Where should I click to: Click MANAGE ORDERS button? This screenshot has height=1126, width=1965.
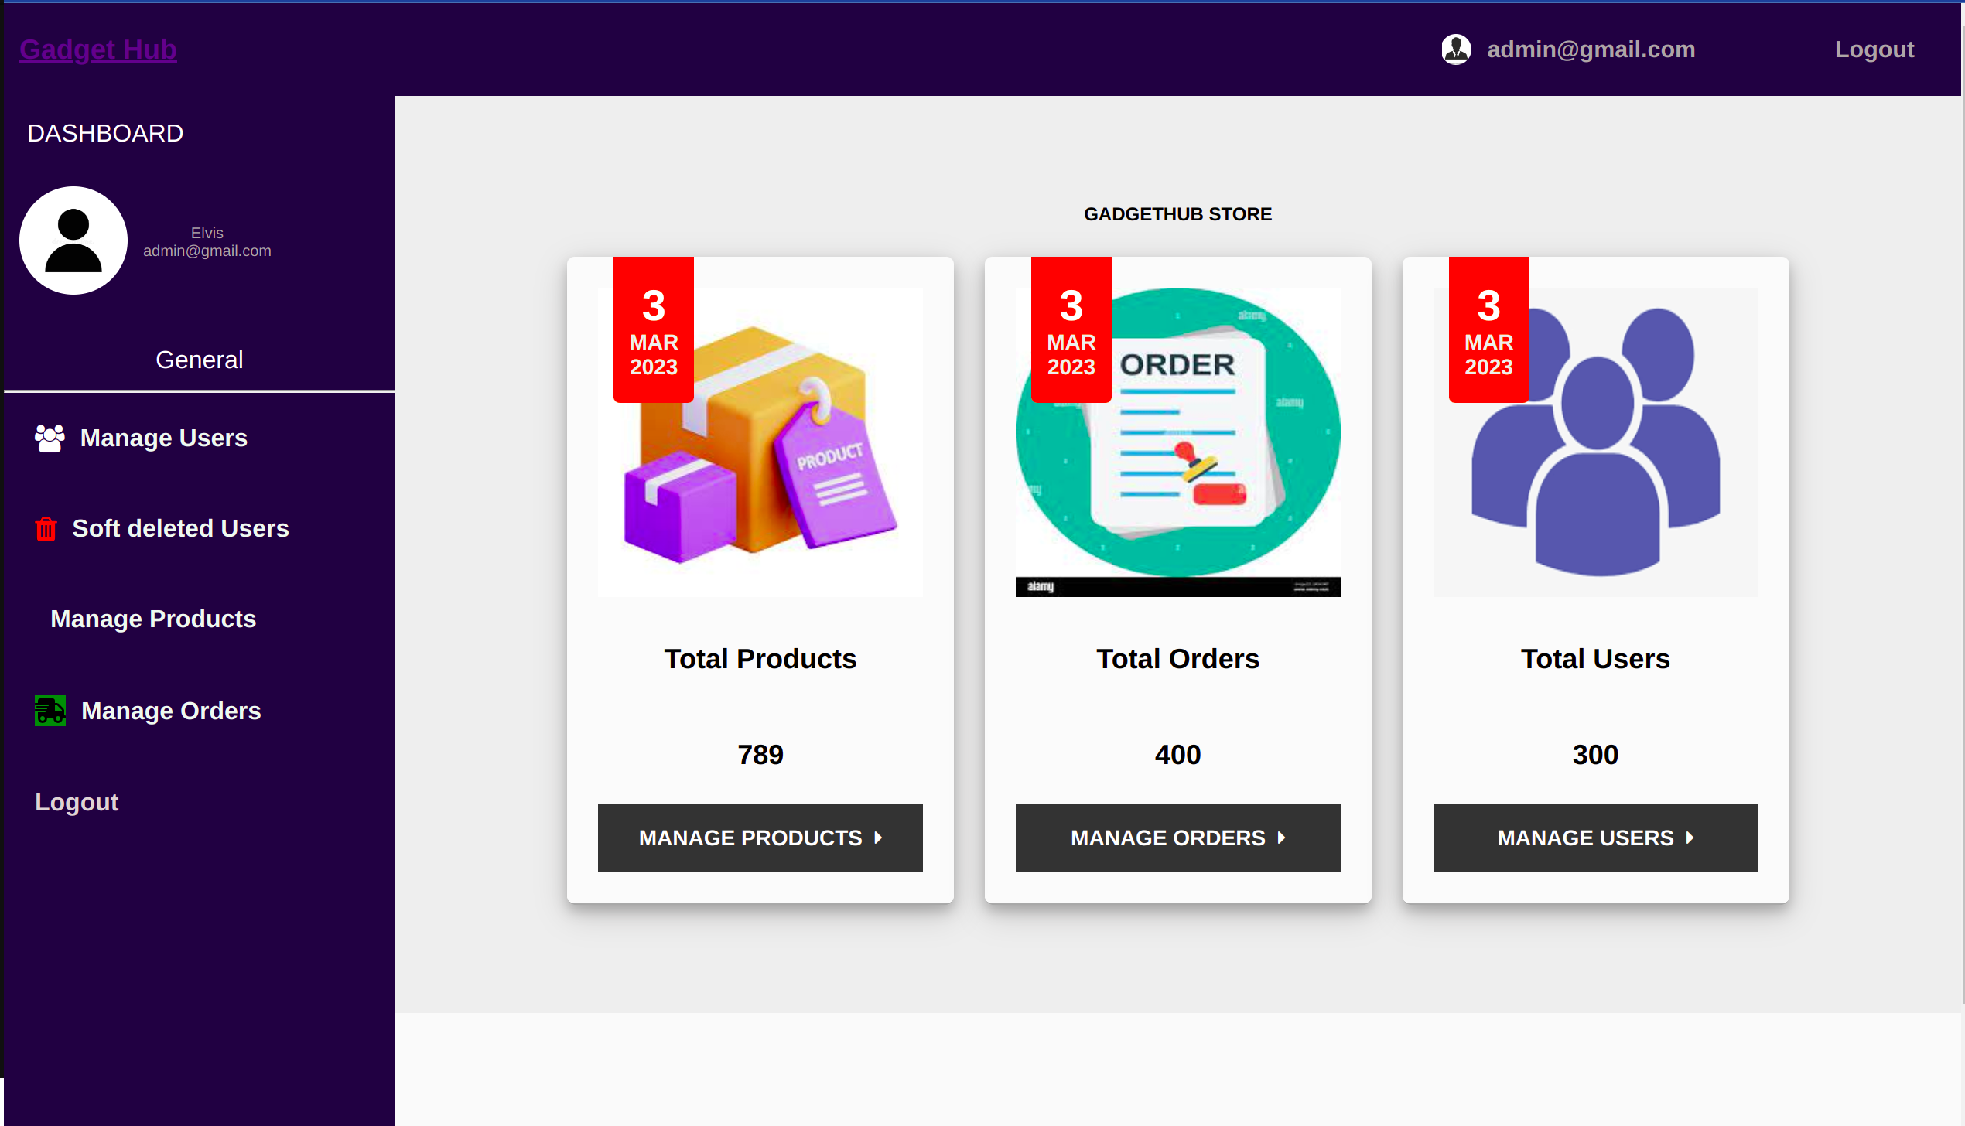point(1177,838)
